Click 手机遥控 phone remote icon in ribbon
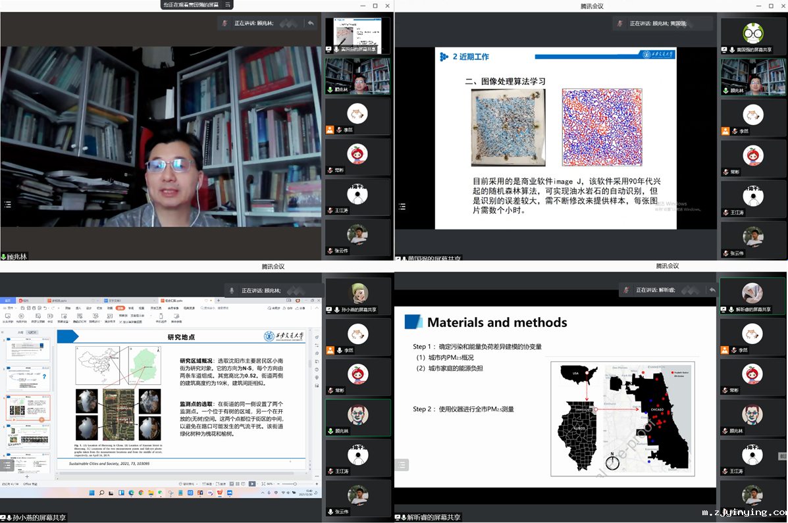The width and height of the screenshot is (788, 523). click(161, 318)
